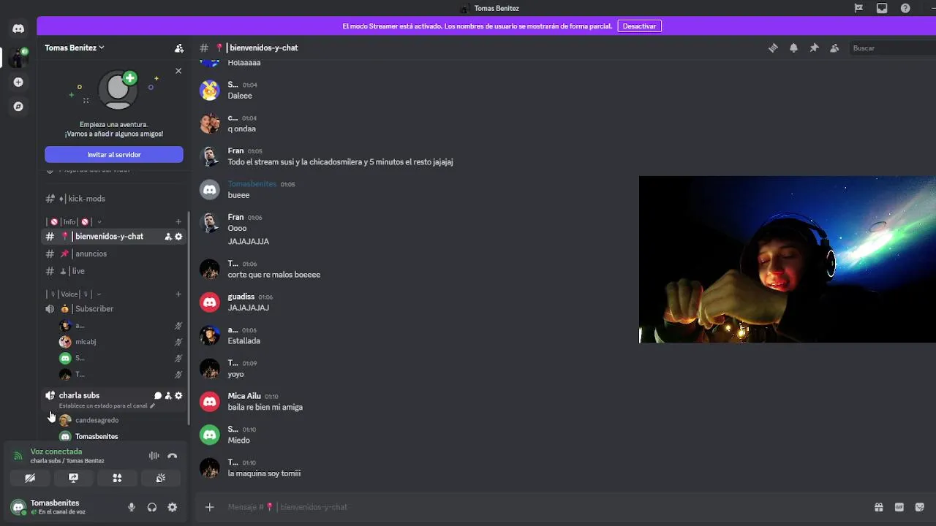Click the pencil icon to edit channel status

[152, 405]
